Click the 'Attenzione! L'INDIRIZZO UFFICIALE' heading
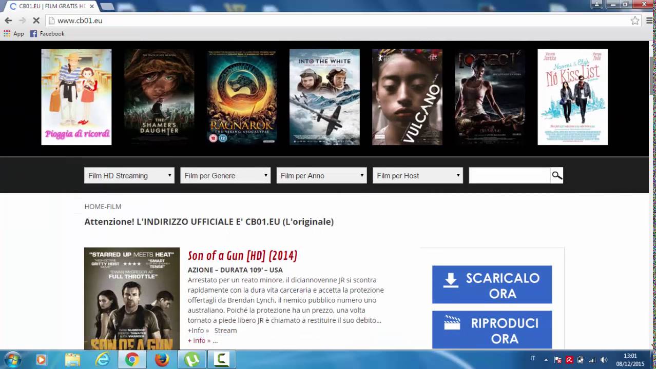Viewport: 656px width, 369px height. pos(209,221)
